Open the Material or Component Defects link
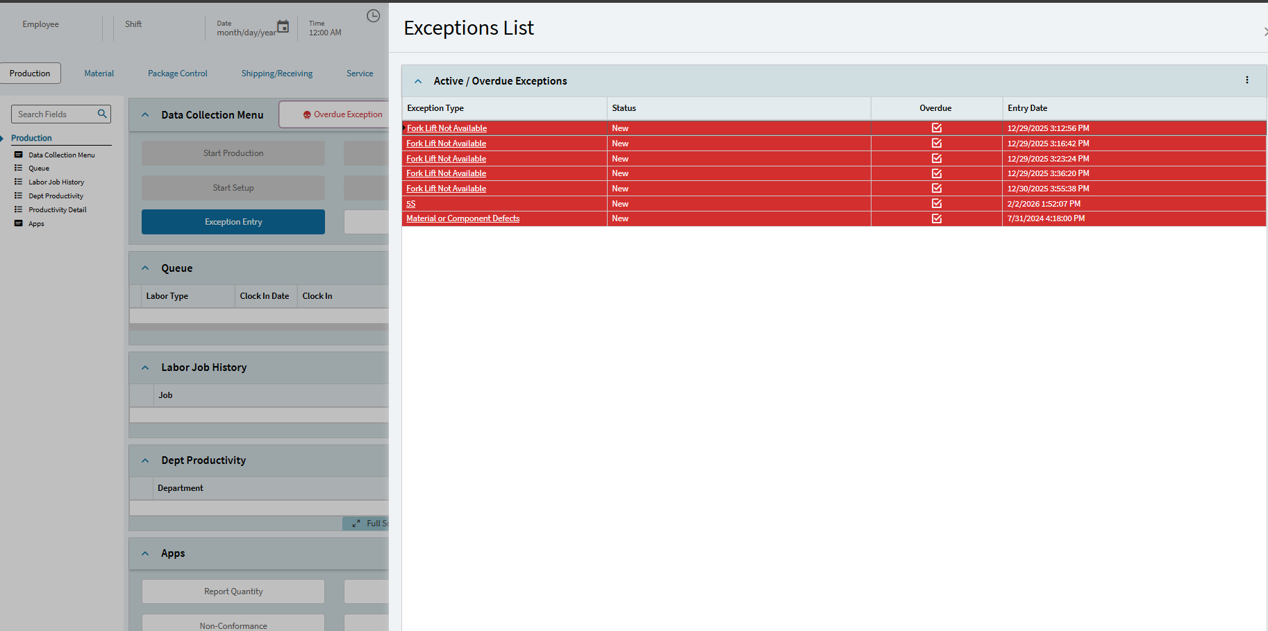 [463, 218]
